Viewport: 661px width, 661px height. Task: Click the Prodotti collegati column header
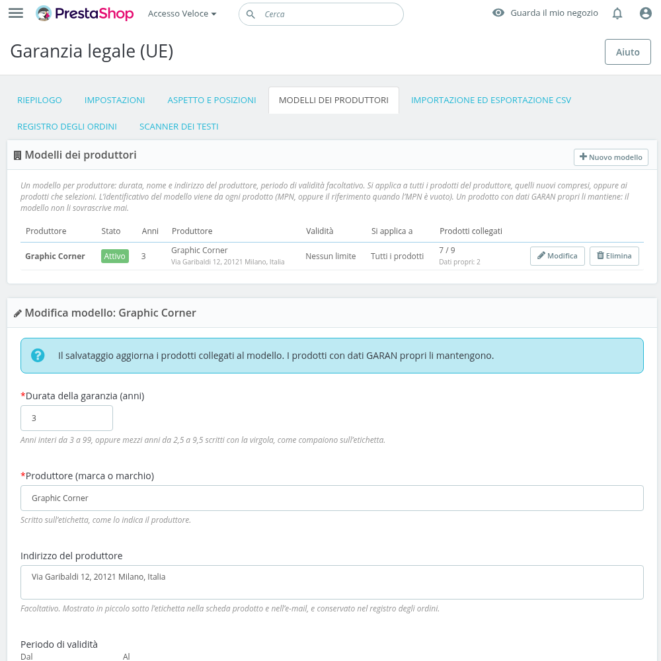[x=471, y=231]
